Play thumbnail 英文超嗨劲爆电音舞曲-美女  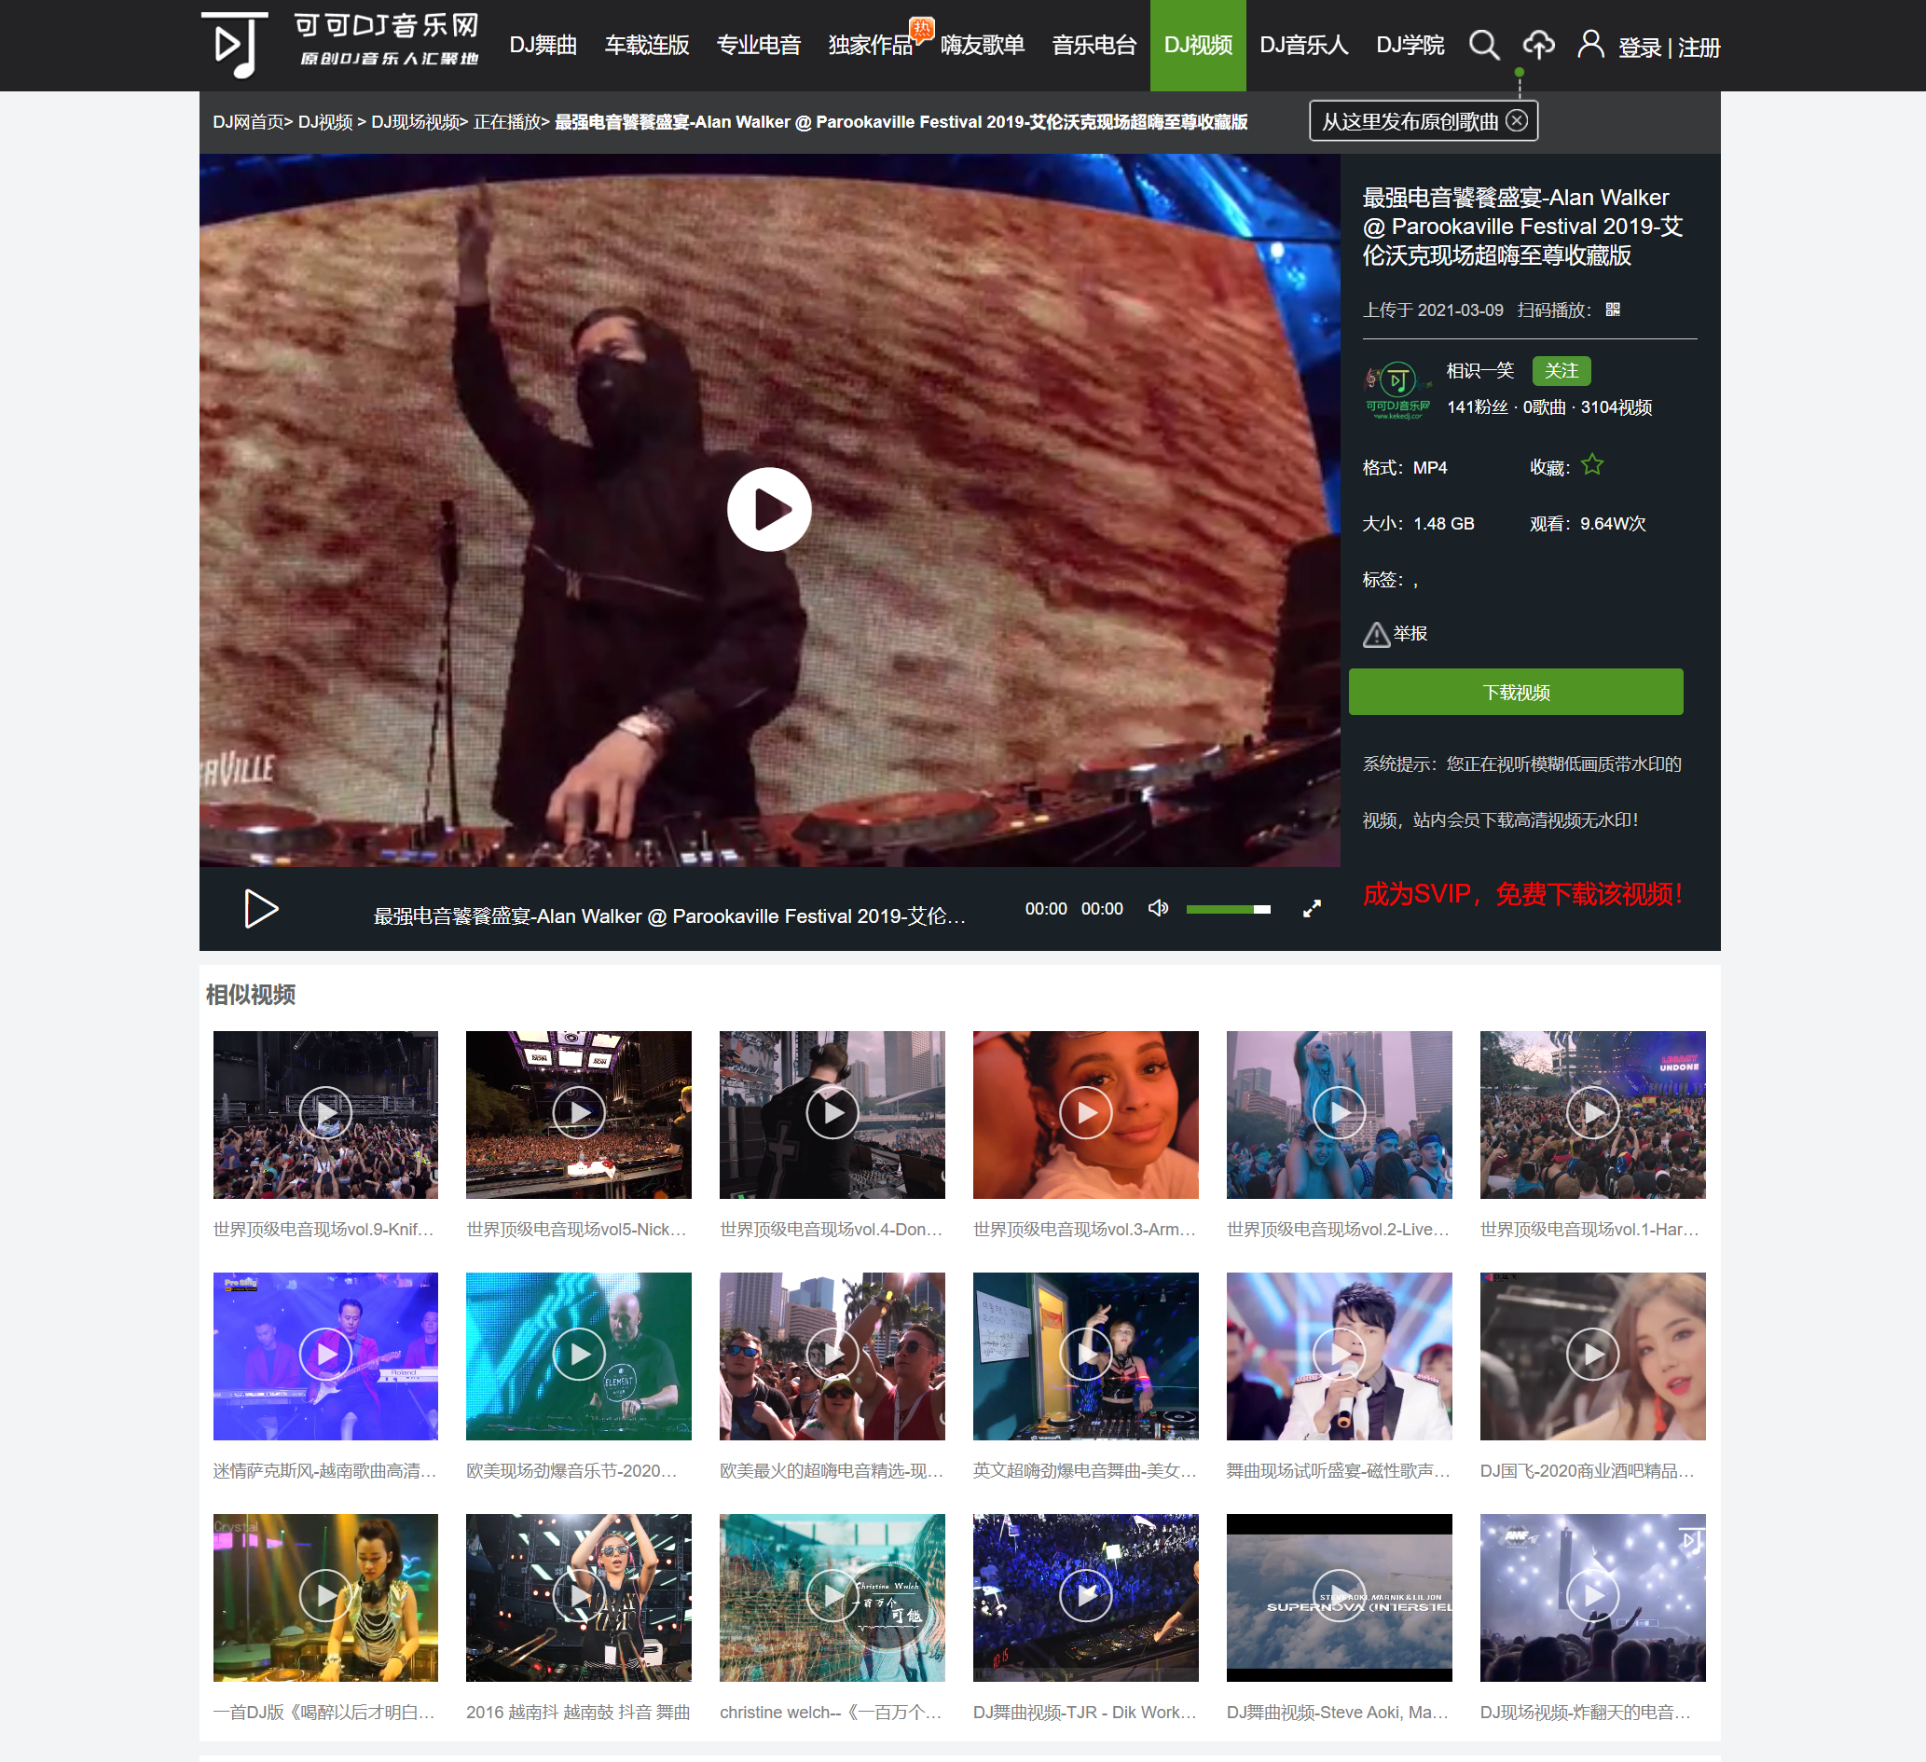1085,1356
